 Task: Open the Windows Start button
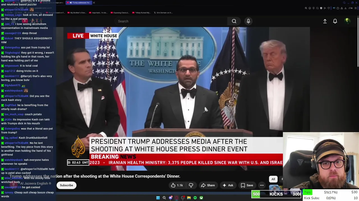tap(158, 198)
